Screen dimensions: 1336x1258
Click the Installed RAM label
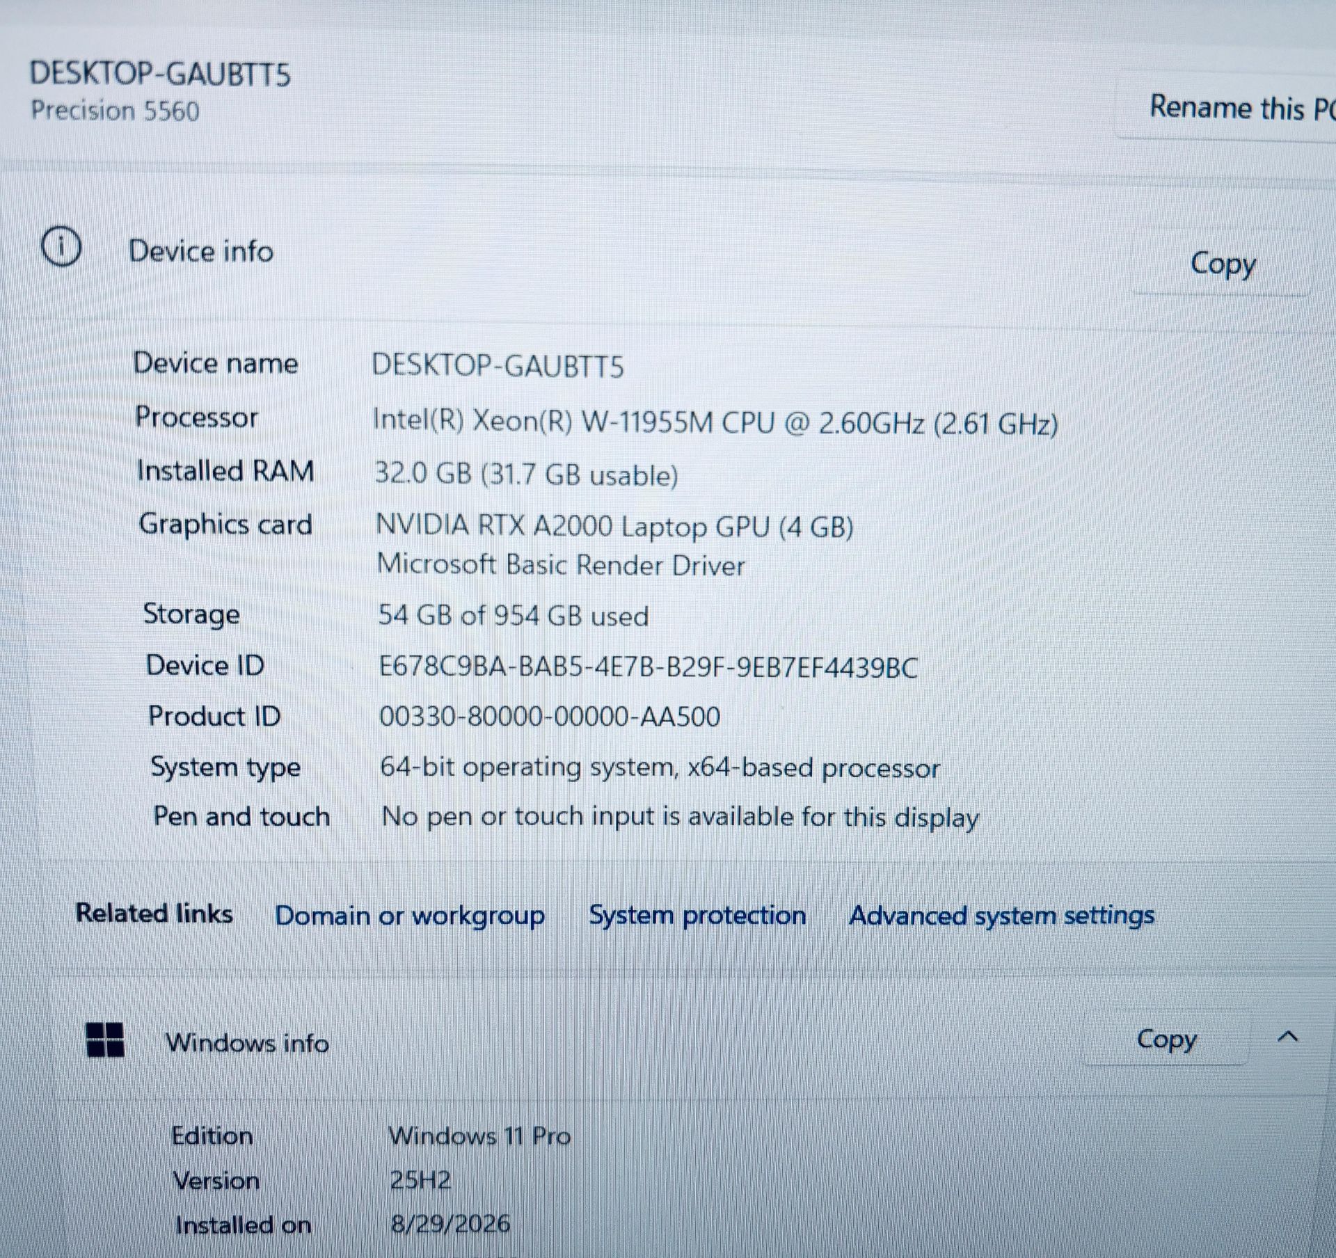click(225, 471)
